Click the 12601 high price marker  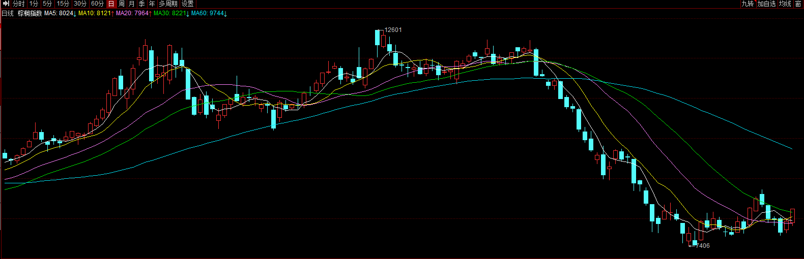click(x=393, y=30)
